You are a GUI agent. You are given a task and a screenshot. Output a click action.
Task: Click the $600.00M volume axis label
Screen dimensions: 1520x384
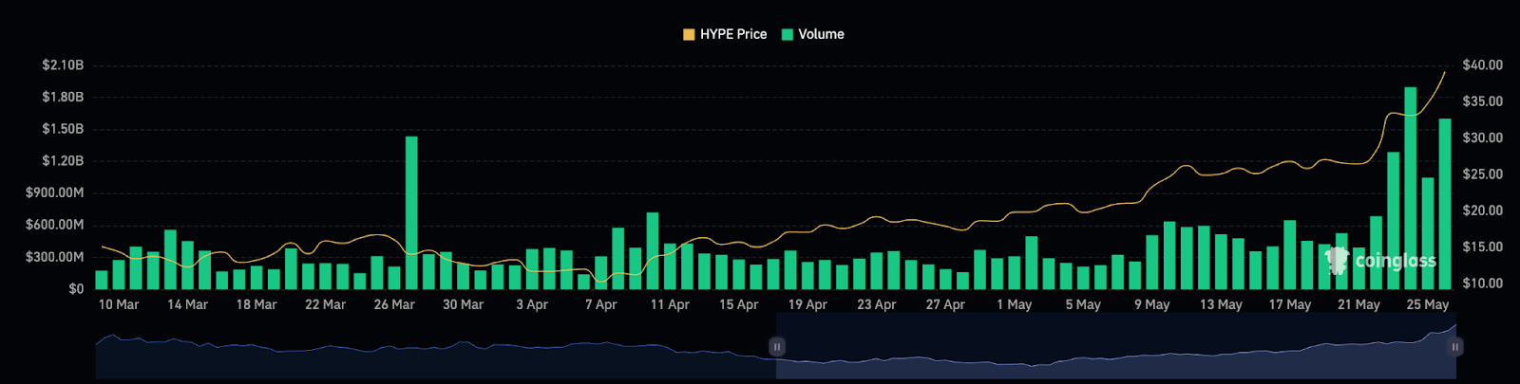[x=55, y=225]
